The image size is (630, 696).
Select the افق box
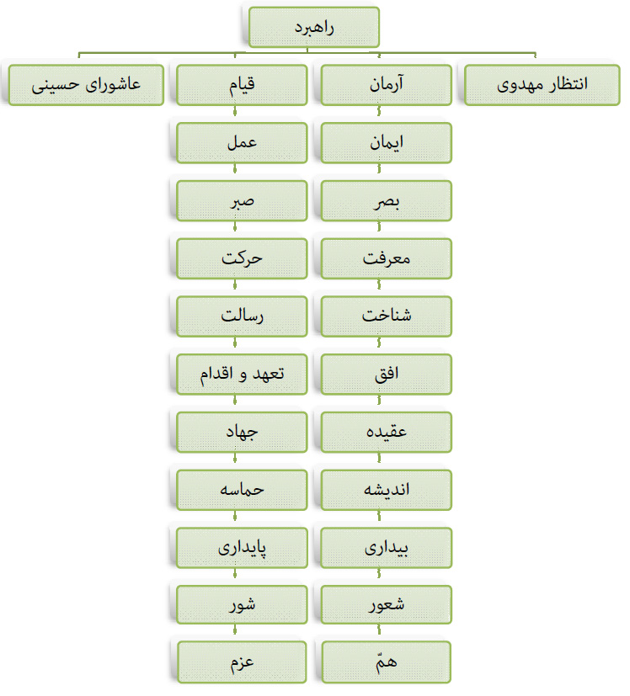[387, 375]
